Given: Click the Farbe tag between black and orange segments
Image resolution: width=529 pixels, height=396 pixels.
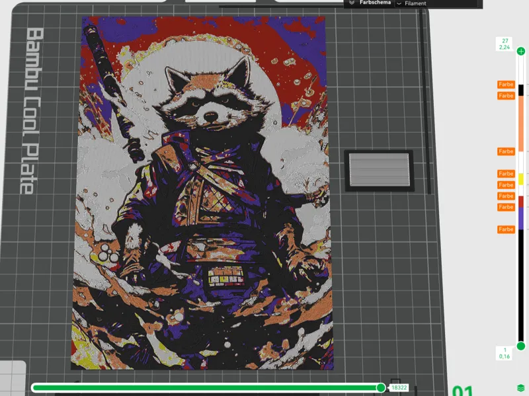Looking at the screenshot, I should point(506,96).
